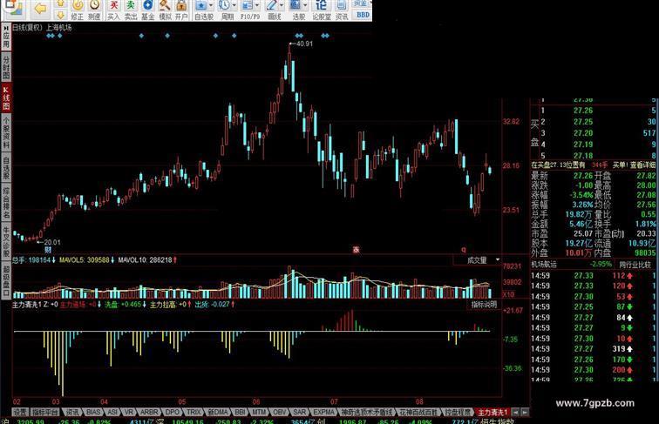Open the 综合排名 sidebar tab
The width and height of the screenshot is (659, 424).
click(x=6, y=203)
